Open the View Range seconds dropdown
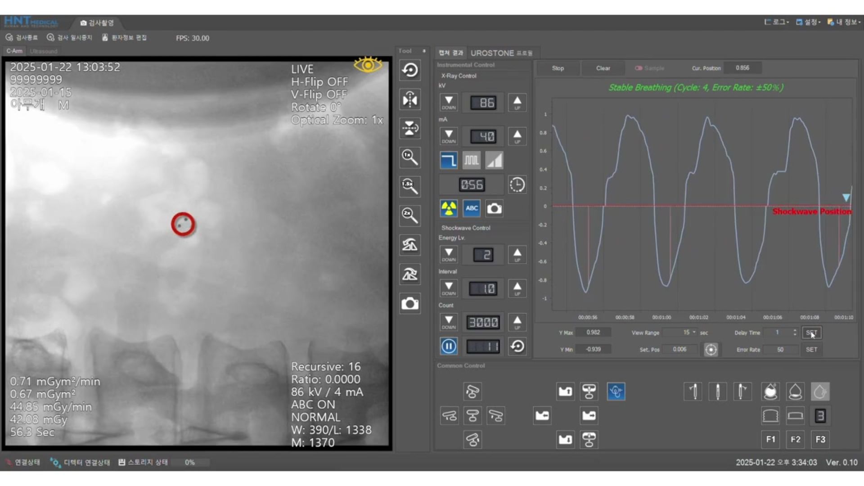 pos(694,333)
